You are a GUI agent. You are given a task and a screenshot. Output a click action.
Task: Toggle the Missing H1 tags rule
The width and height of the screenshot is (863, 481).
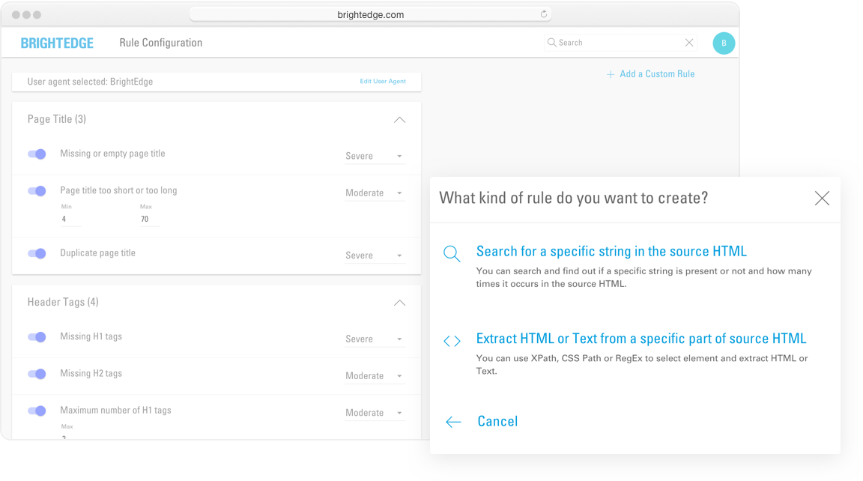pyautogui.click(x=37, y=337)
